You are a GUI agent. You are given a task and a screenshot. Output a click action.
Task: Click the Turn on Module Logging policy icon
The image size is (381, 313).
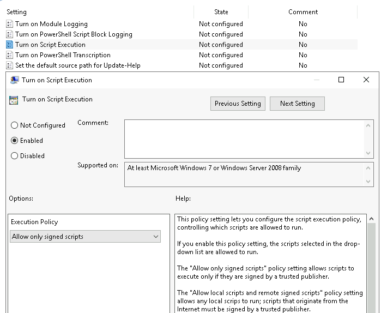10,24
